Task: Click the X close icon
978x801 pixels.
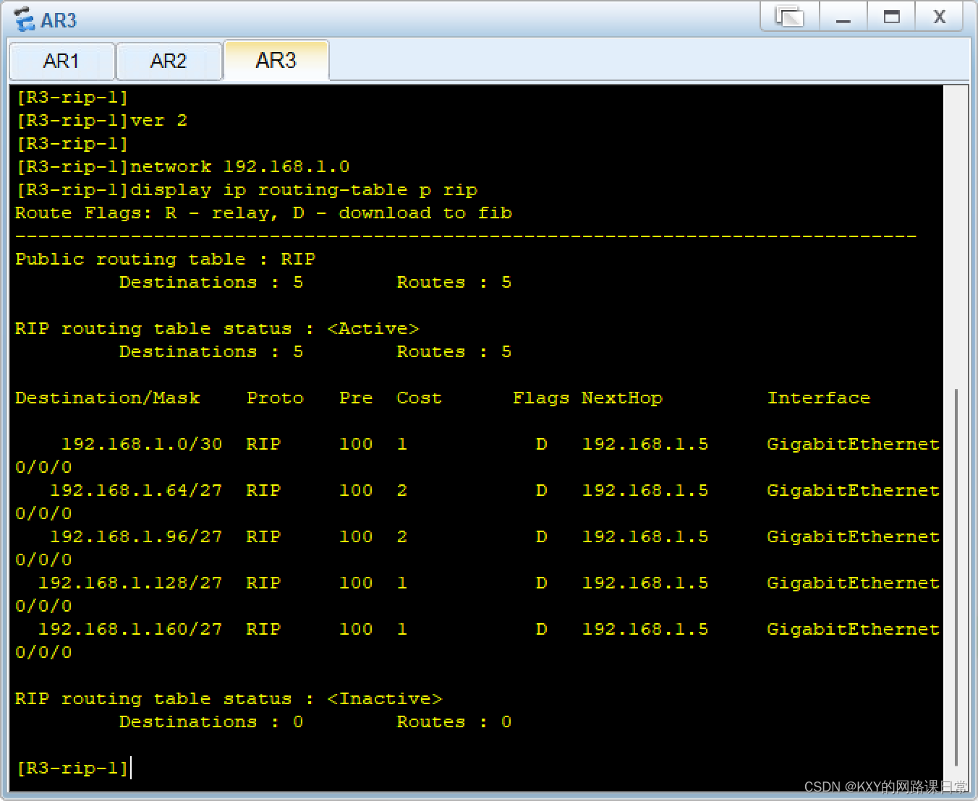Action: 938,17
